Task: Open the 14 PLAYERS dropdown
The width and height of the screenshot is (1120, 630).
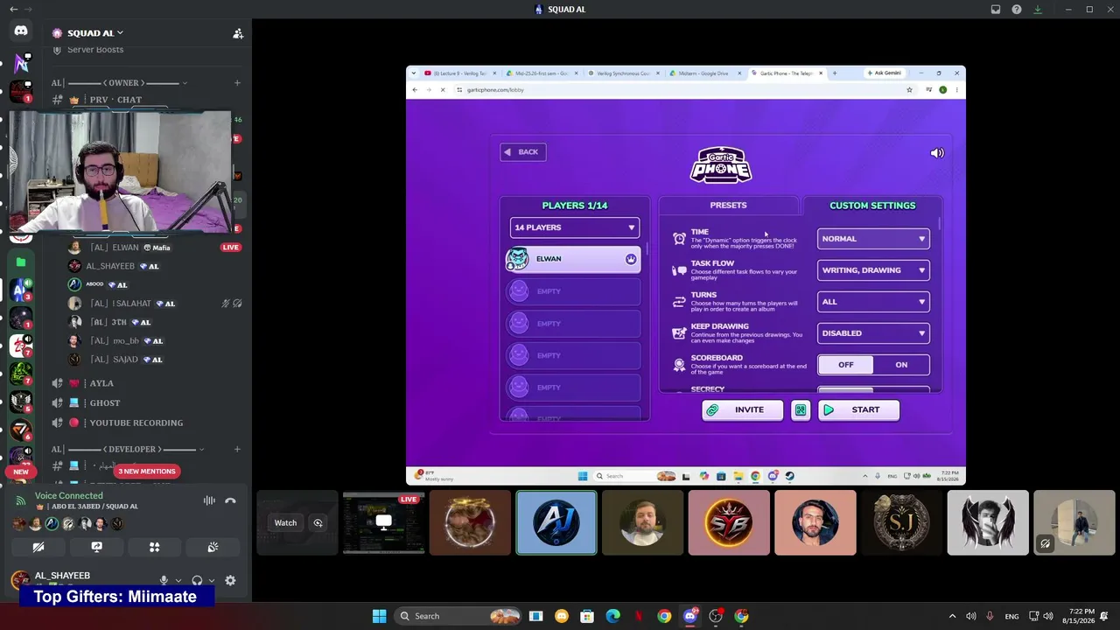Action: click(x=575, y=227)
